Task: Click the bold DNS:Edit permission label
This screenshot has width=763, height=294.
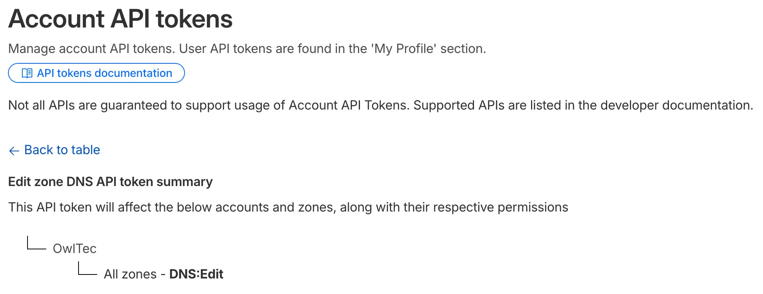Action: (x=196, y=274)
